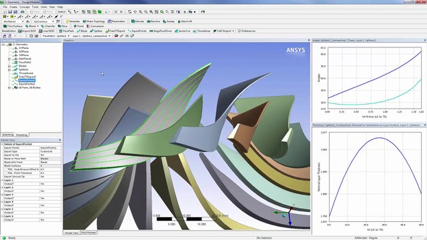Open the Share Topology tool

pos(93,21)
